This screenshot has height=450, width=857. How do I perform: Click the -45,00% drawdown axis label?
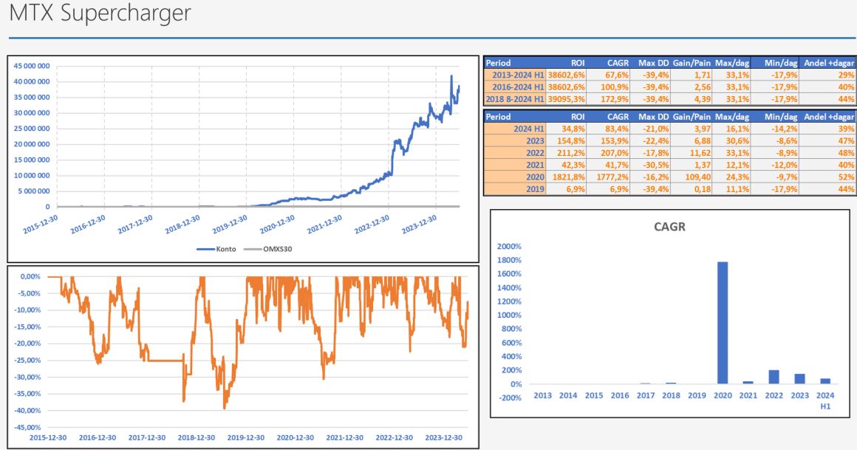28,427
